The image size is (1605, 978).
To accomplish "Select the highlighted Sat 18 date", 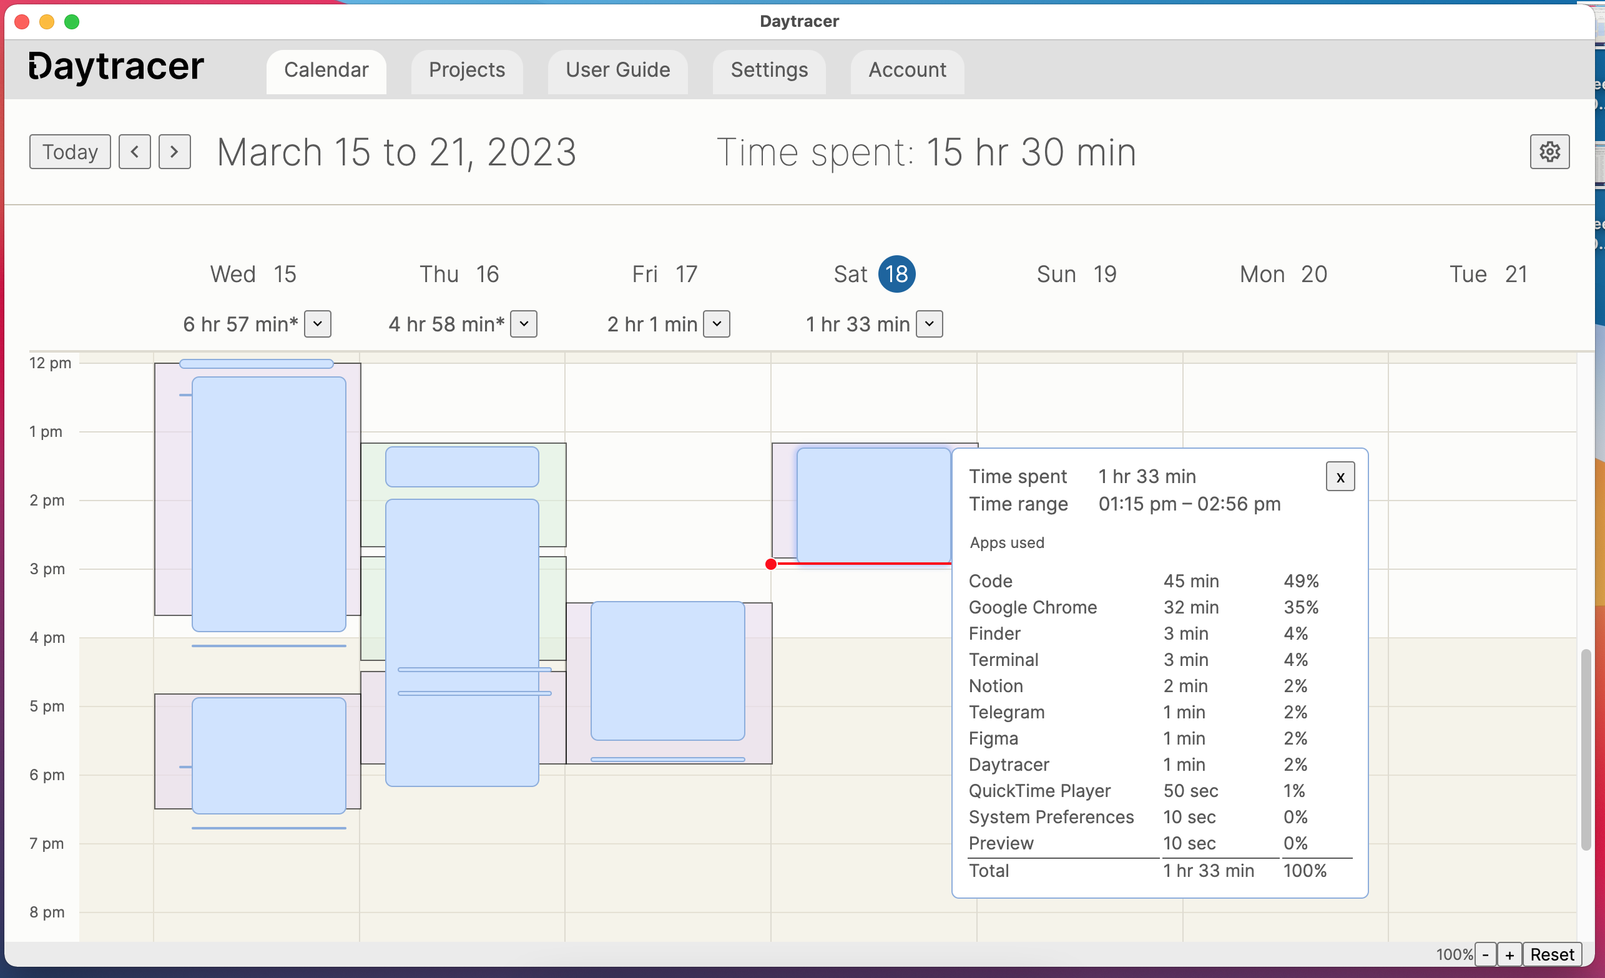I will coord(897,274).
